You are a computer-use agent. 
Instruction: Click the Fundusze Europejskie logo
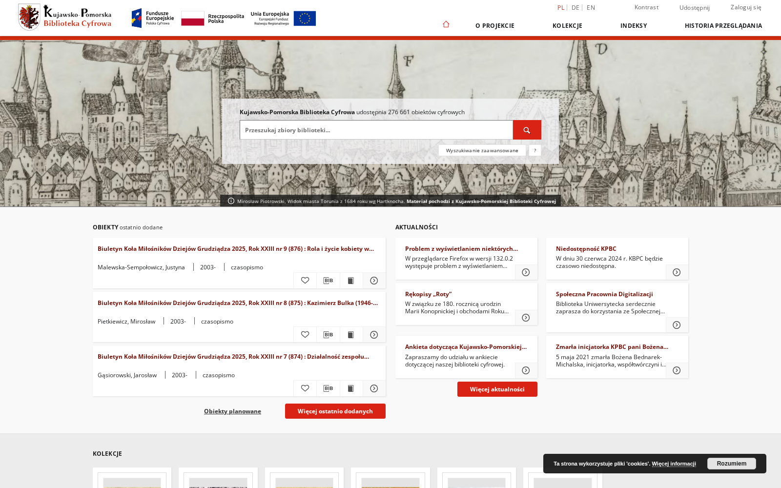pos(153,18)
